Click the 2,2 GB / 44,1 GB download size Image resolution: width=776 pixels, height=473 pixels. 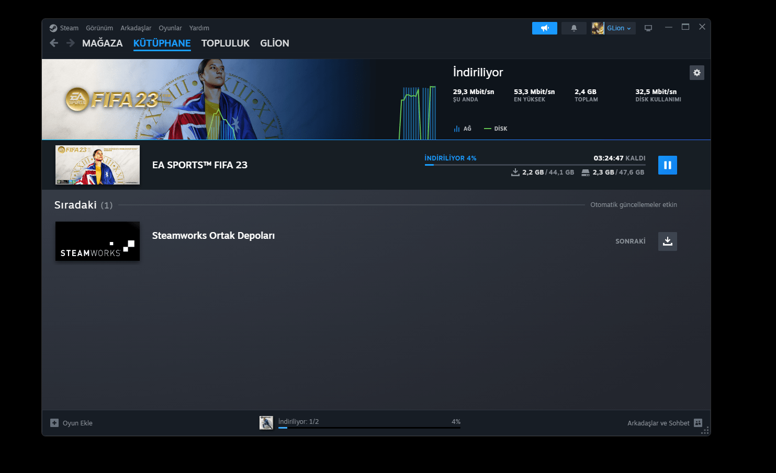tap(543, 172)
